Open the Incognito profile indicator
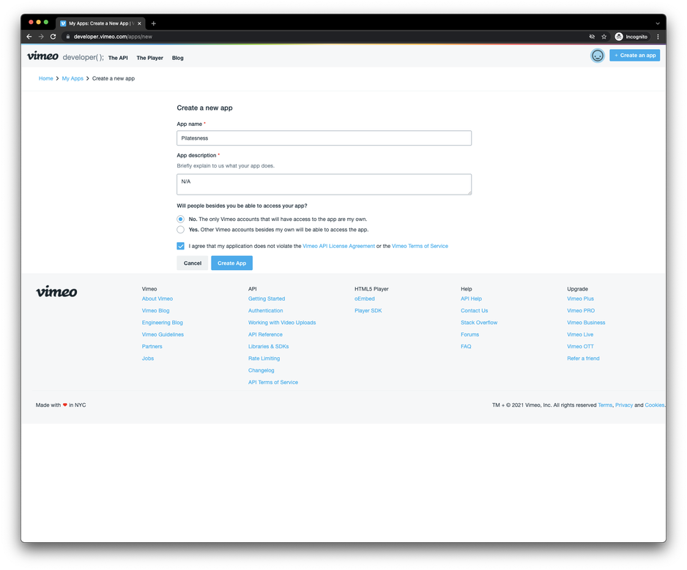The height and width of the screenshot is (570, 687). [x=631, y=37]
